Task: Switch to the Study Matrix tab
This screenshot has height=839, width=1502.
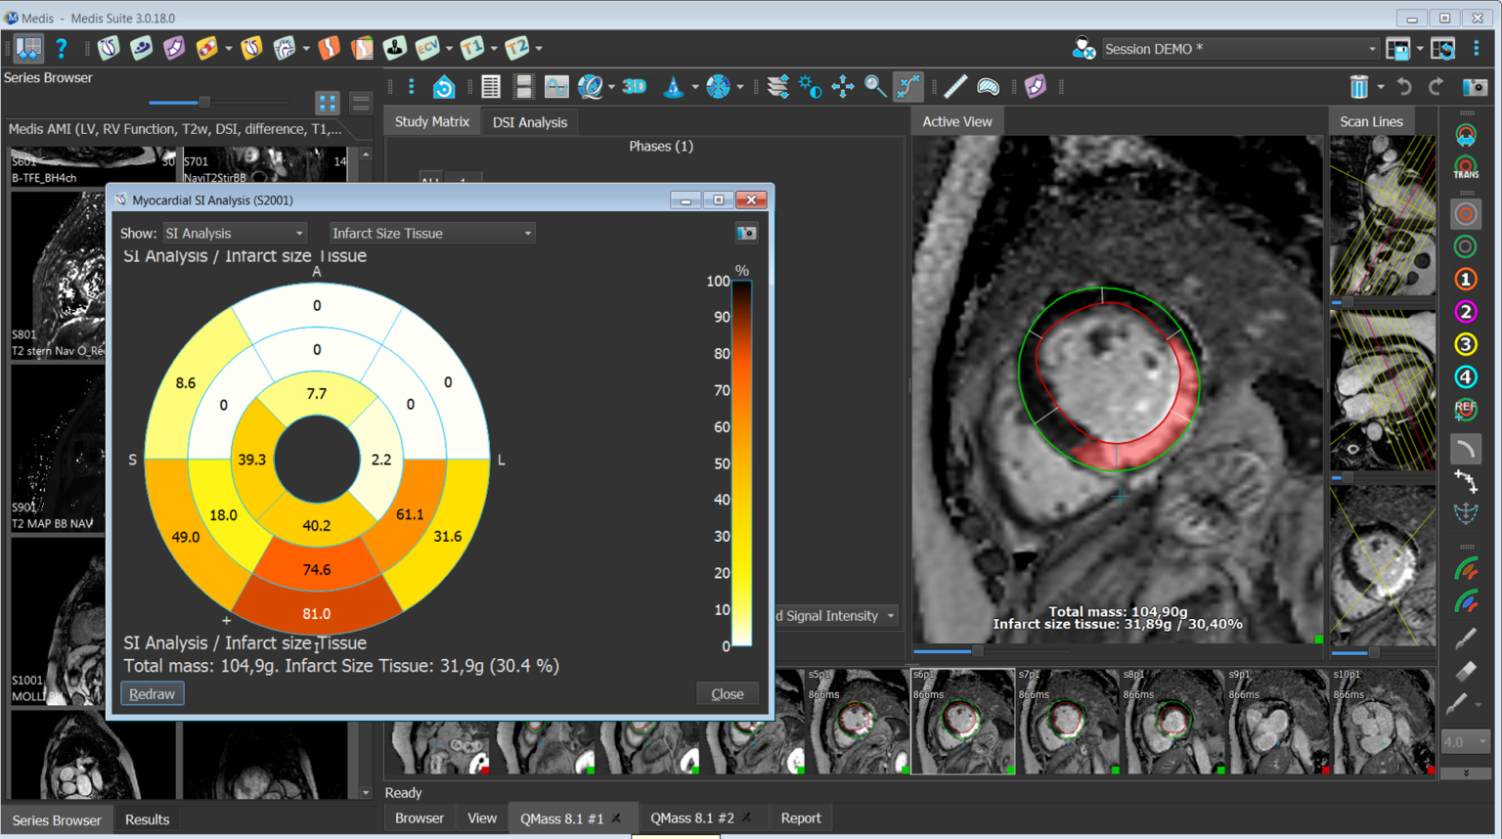Action: coord(431,121)
